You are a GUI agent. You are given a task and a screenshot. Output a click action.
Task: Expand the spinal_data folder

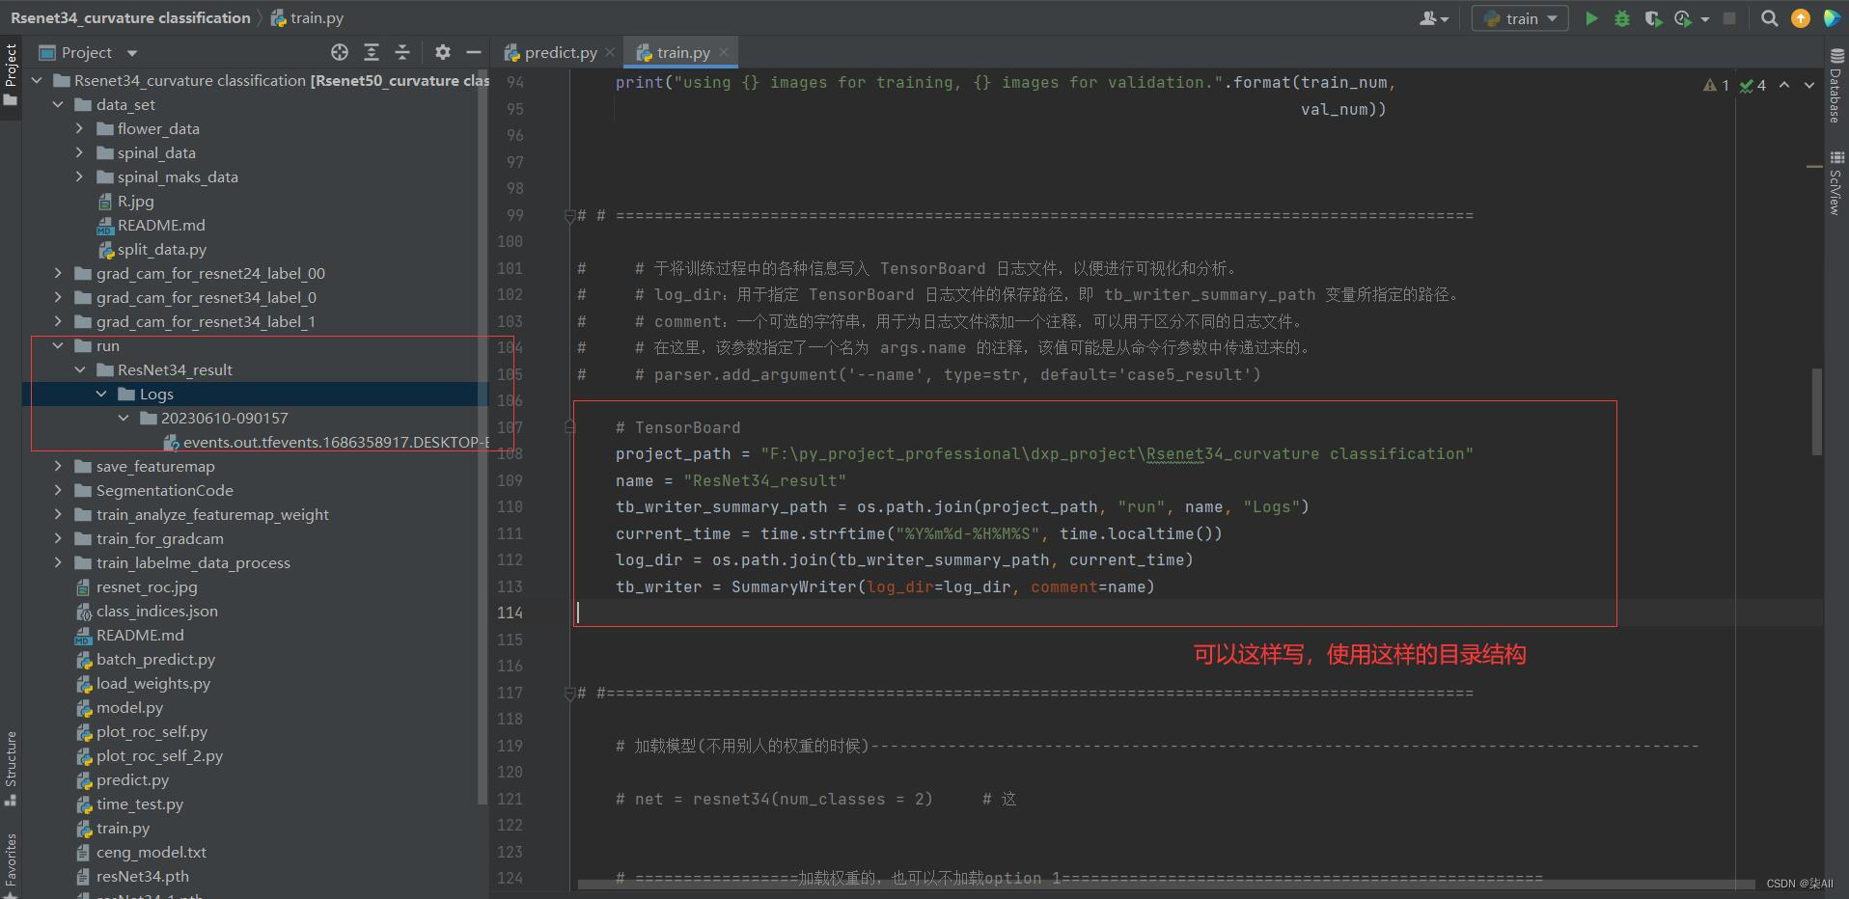(79, 152)
